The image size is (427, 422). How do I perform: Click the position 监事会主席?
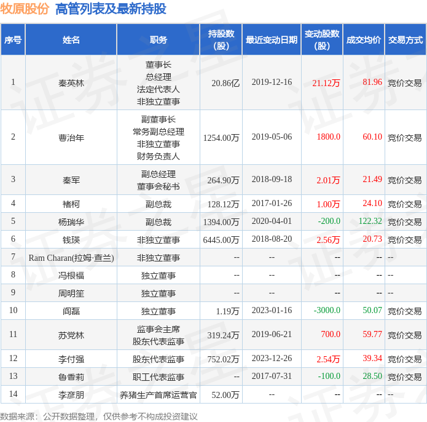pyautogui.click(x=159, y=329)
